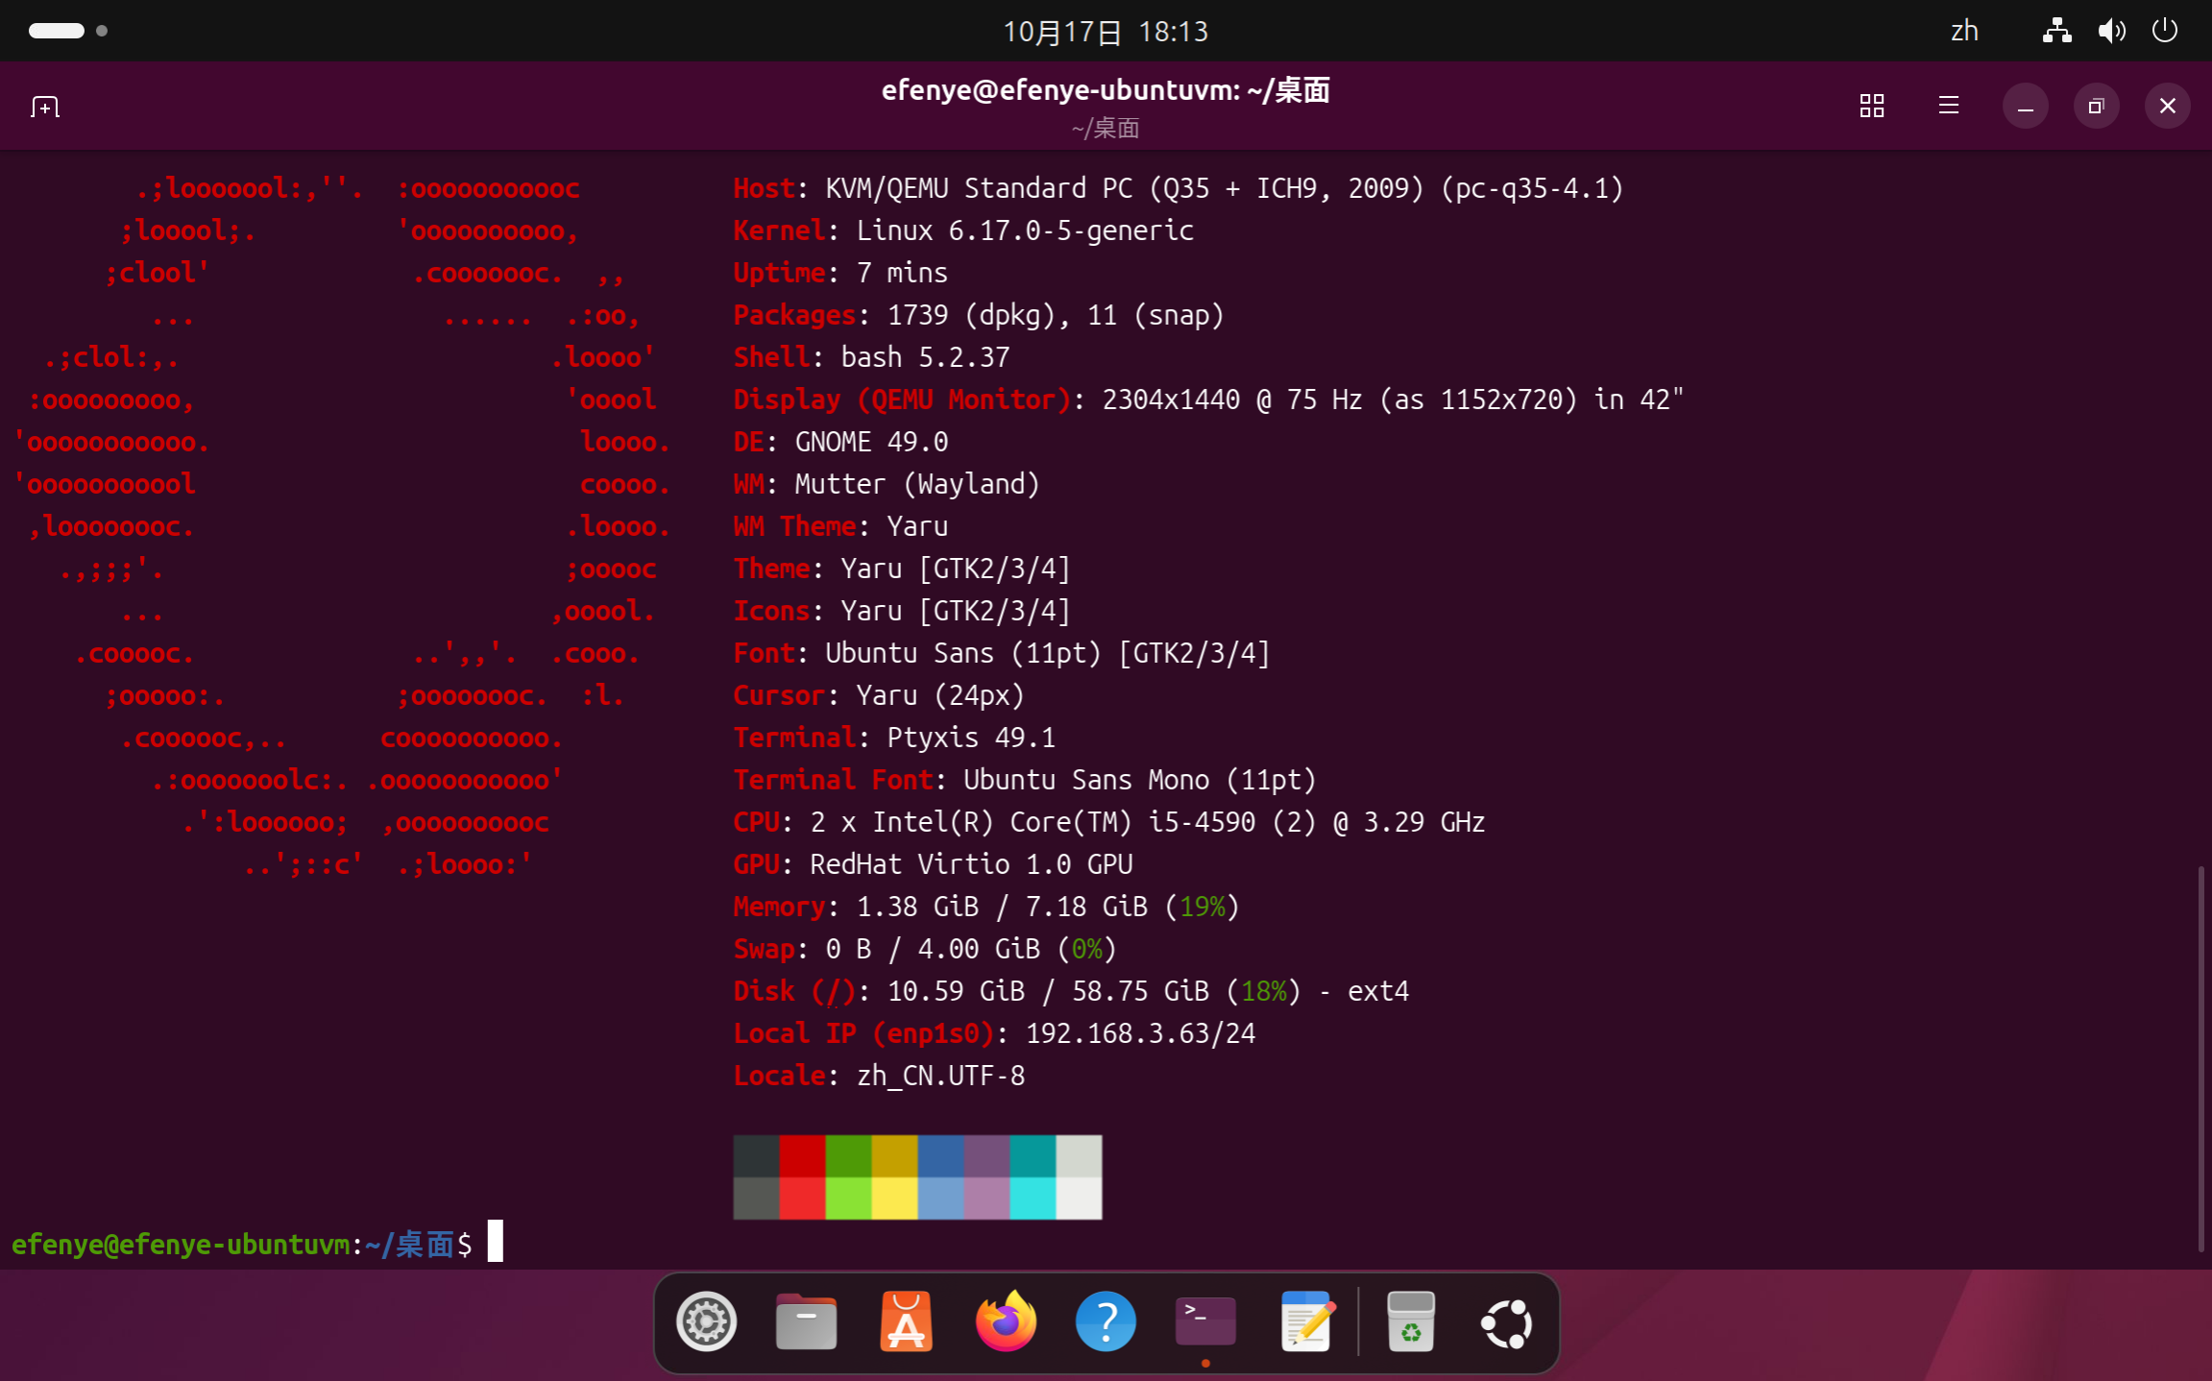Click the DE value GNOME 49.0
The width and height of the screenshot is (2212, 1381).
click(x=871, y=442)
